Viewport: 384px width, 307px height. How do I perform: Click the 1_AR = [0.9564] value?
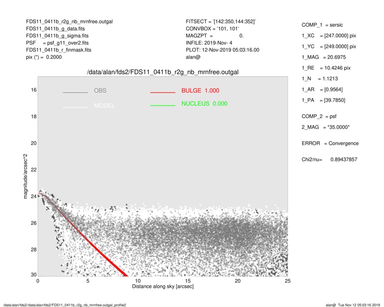[x=322, y=90]
